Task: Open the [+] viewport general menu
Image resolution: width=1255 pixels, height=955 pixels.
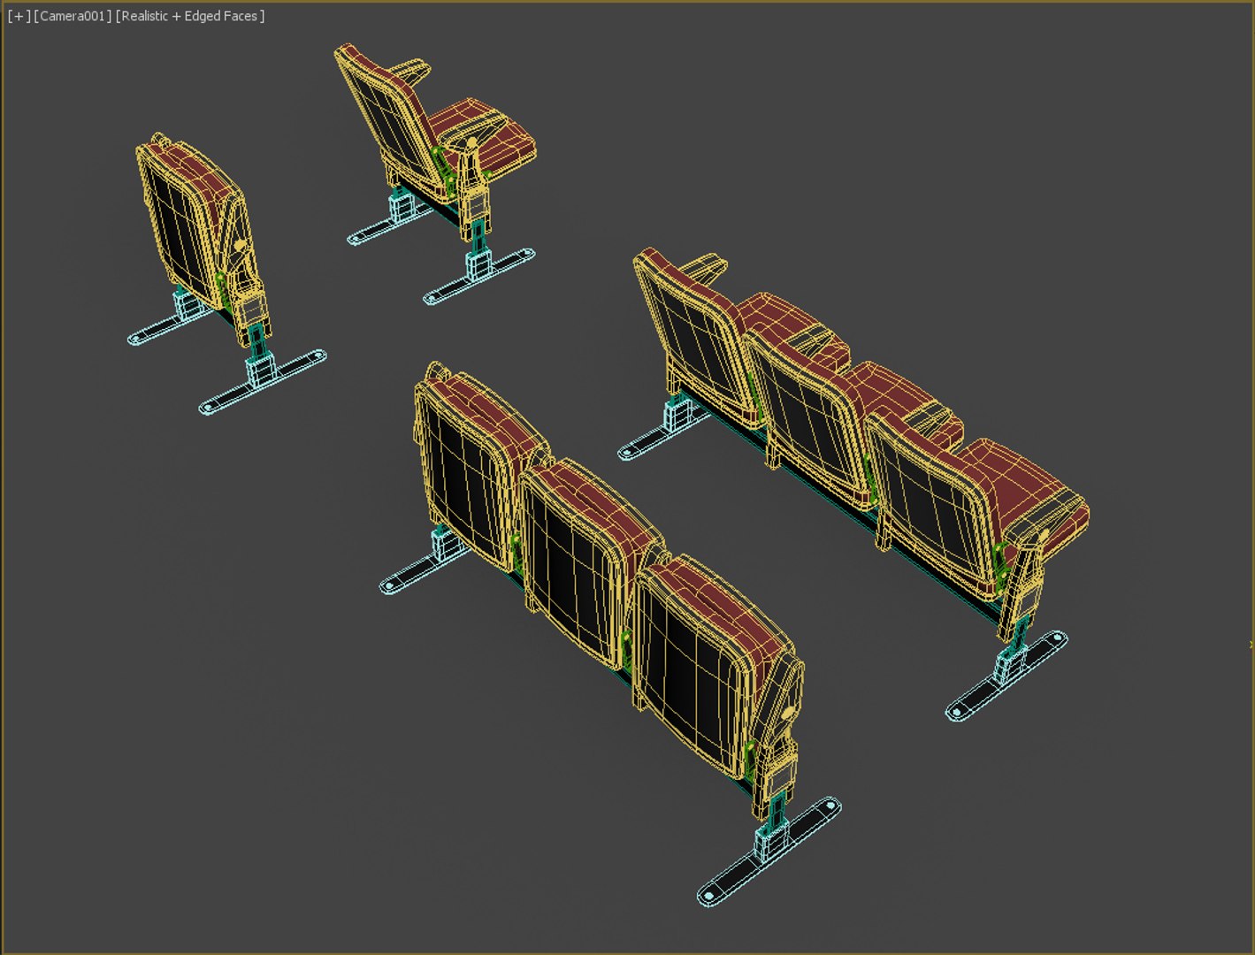Action: point(18,16)
